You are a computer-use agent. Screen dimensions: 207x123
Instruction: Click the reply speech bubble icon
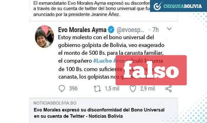point(62,88)
